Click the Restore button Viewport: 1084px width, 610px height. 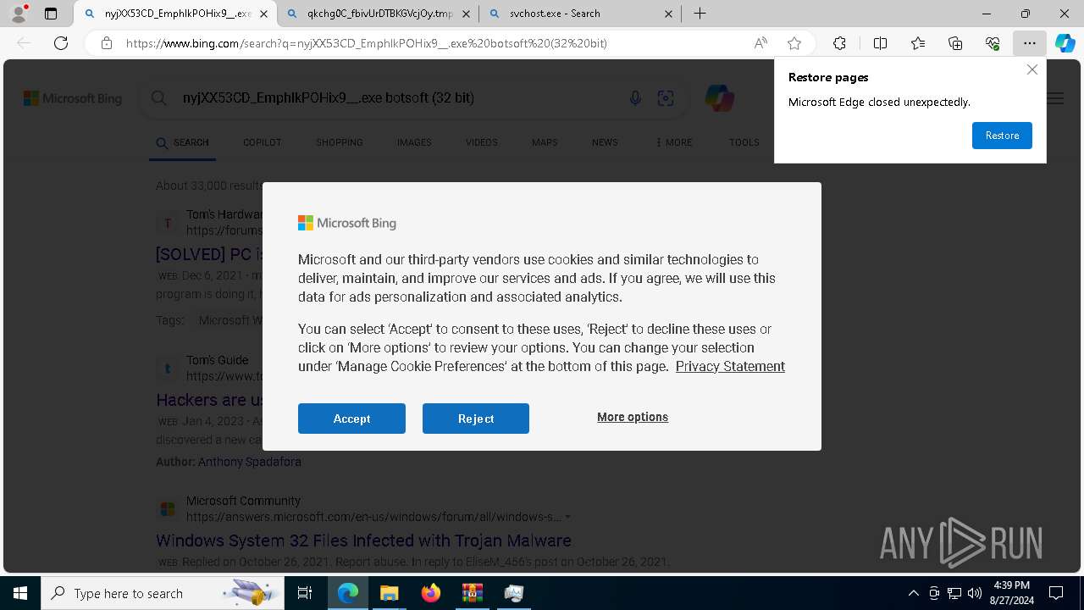click(1002, 136)
